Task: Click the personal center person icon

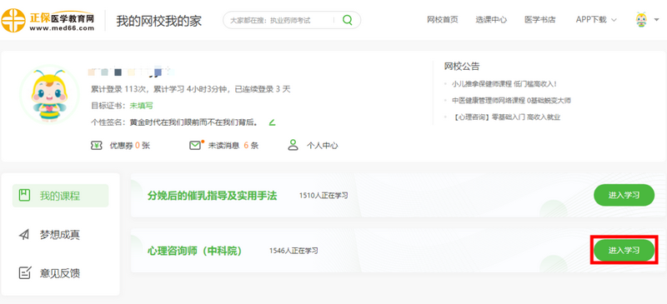Action: point(293,145)
